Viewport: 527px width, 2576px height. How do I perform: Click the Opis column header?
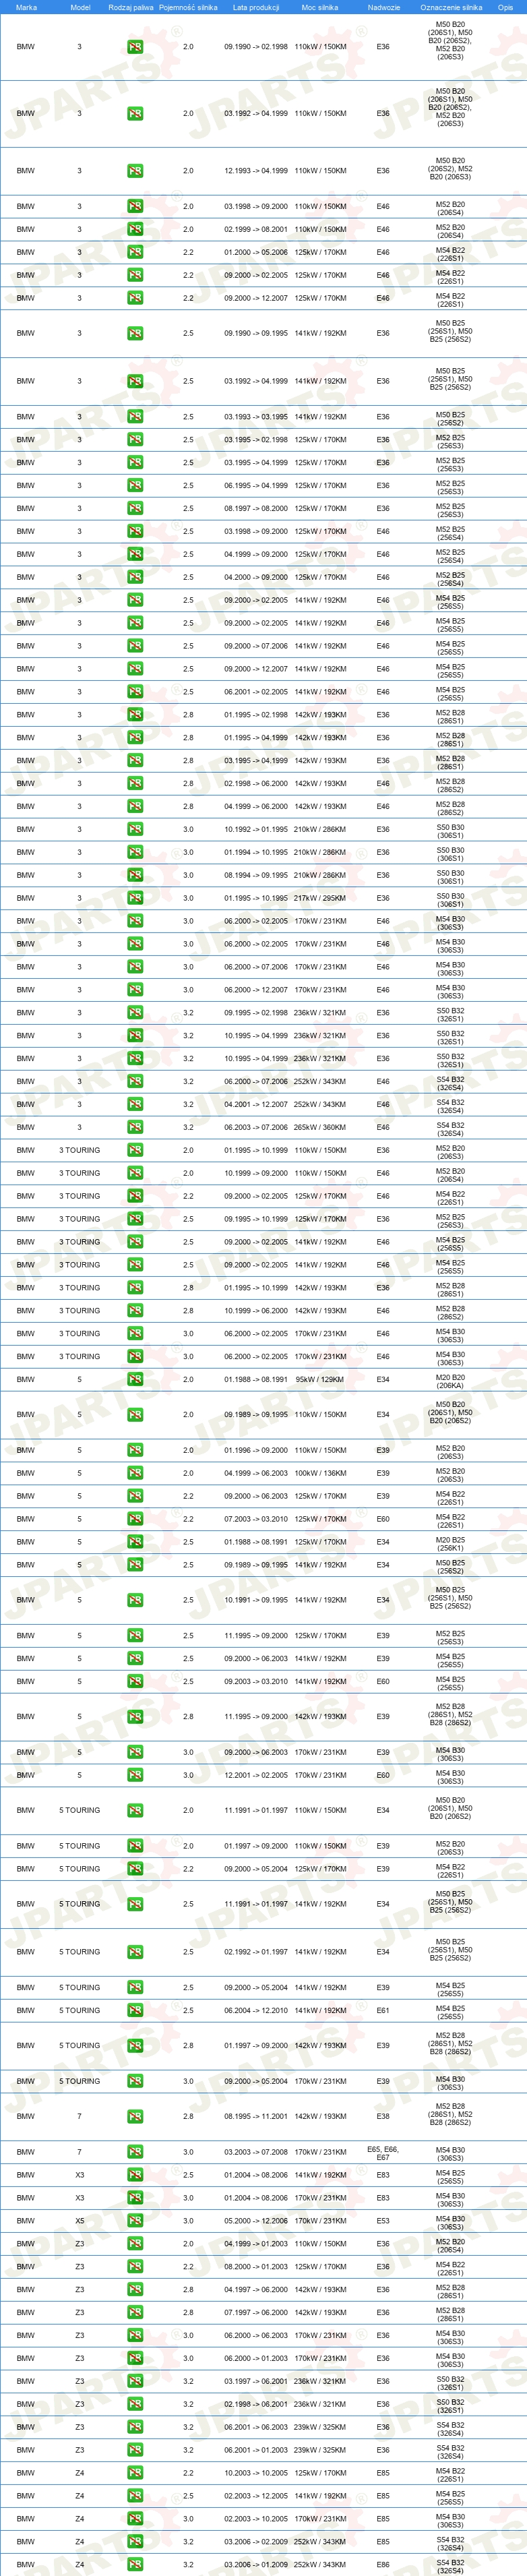tap(506, 7)
